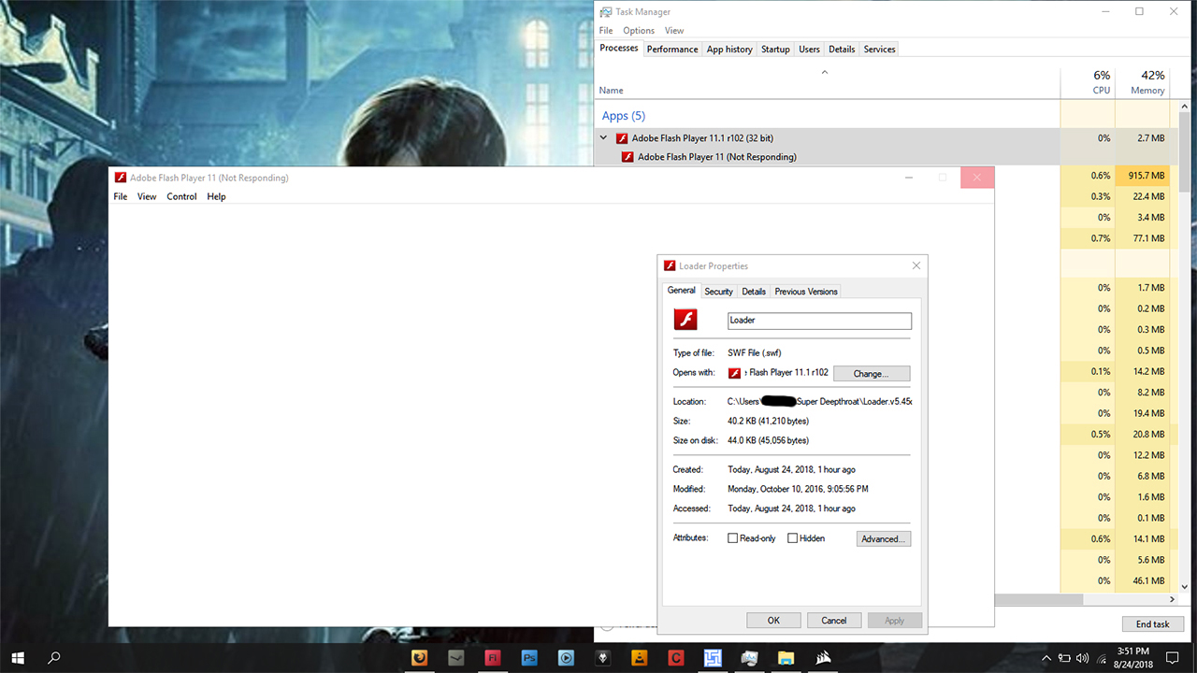The image size is (1197, 673).
Task: Check the Hidden attribute checkbox
Action: pos(791,537)
